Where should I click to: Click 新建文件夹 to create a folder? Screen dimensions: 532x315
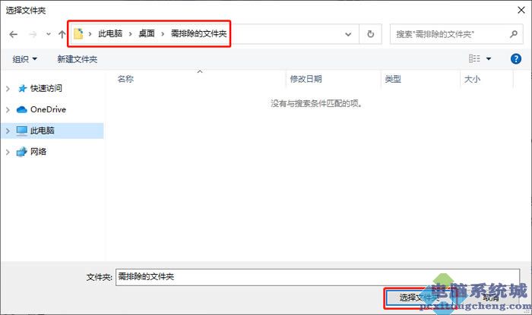[x=78, y=59]
